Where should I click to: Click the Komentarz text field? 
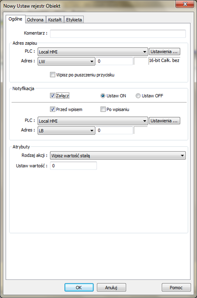tap(118, 34)
